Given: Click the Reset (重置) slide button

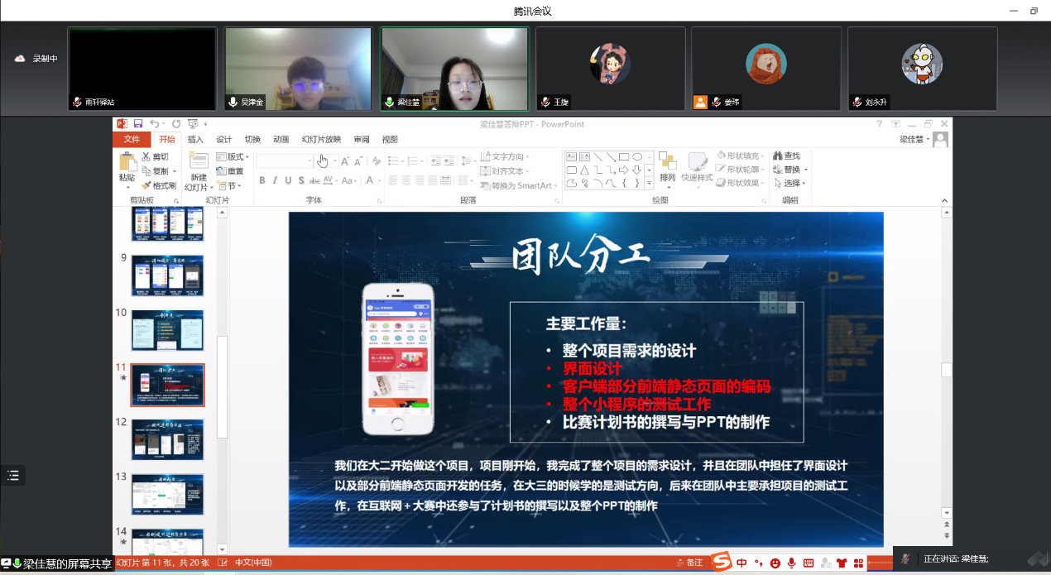Looking at the screenshot, I should tap(230, 171).
